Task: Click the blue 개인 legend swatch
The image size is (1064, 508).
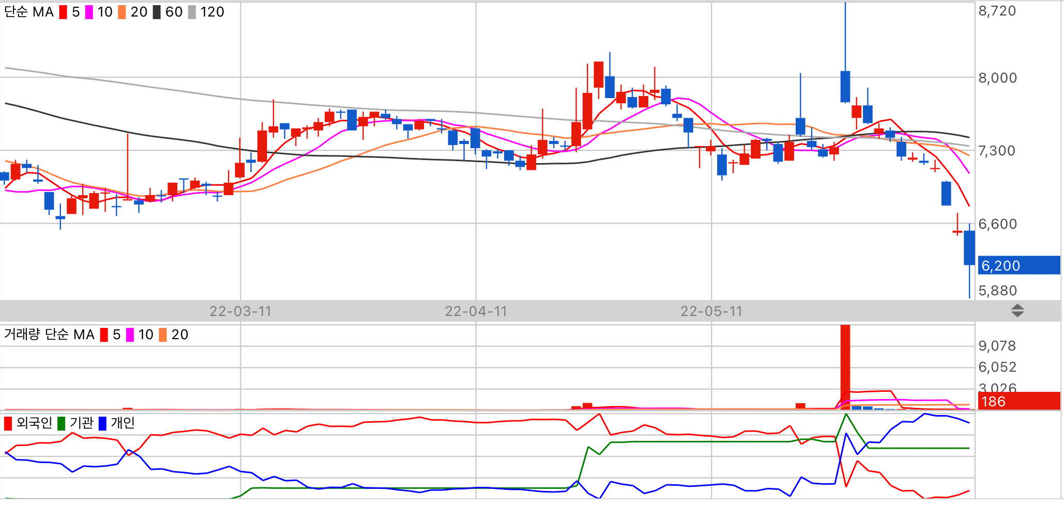Action: click(x=102, y=423)
